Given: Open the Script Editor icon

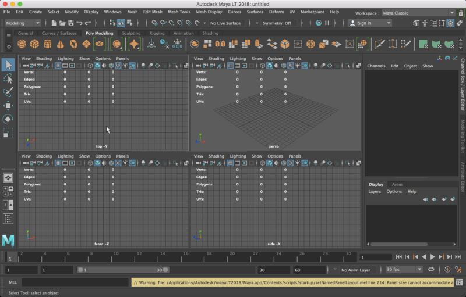Looking at the screenshot, I should (x=459, y=282).
